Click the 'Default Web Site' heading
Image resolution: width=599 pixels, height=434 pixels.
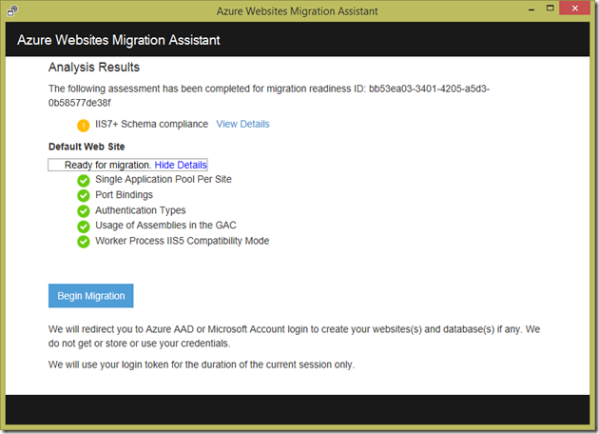tap(87, 147)
